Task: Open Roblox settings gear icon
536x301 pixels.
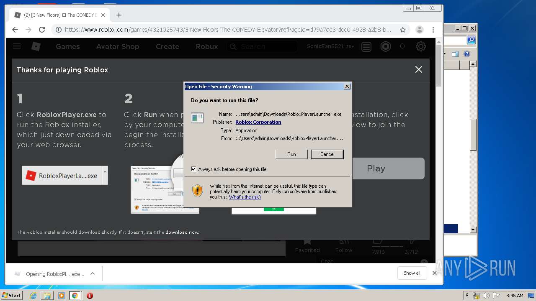Action: [421, 46]
